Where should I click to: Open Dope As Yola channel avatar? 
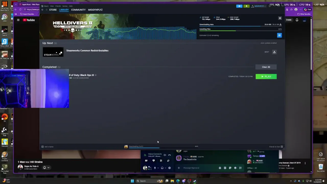tap(20, 167)
